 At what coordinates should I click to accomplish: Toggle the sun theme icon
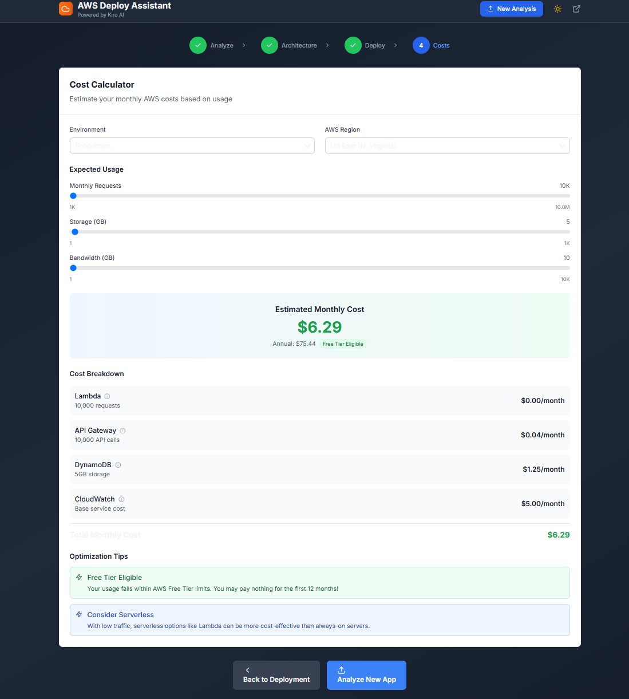coord(557,9)
